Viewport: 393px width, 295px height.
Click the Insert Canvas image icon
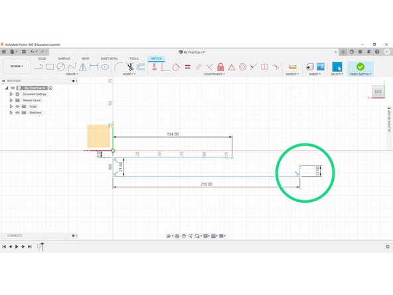click(321, 66)
